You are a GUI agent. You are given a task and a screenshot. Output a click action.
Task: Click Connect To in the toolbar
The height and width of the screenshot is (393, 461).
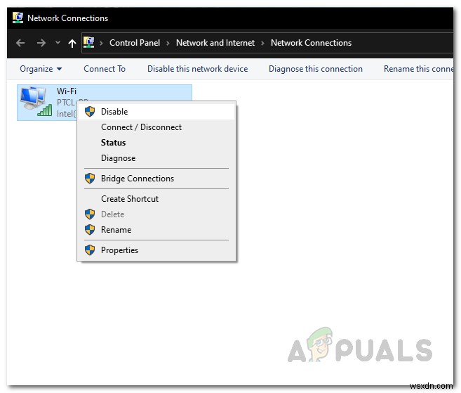pos(105,69)
